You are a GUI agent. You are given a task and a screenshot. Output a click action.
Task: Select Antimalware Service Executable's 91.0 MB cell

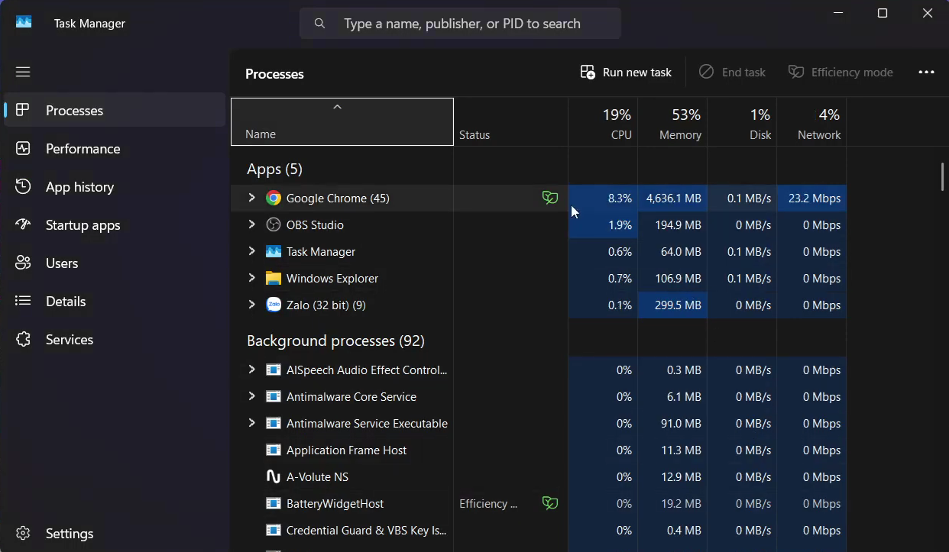point(672,424)
